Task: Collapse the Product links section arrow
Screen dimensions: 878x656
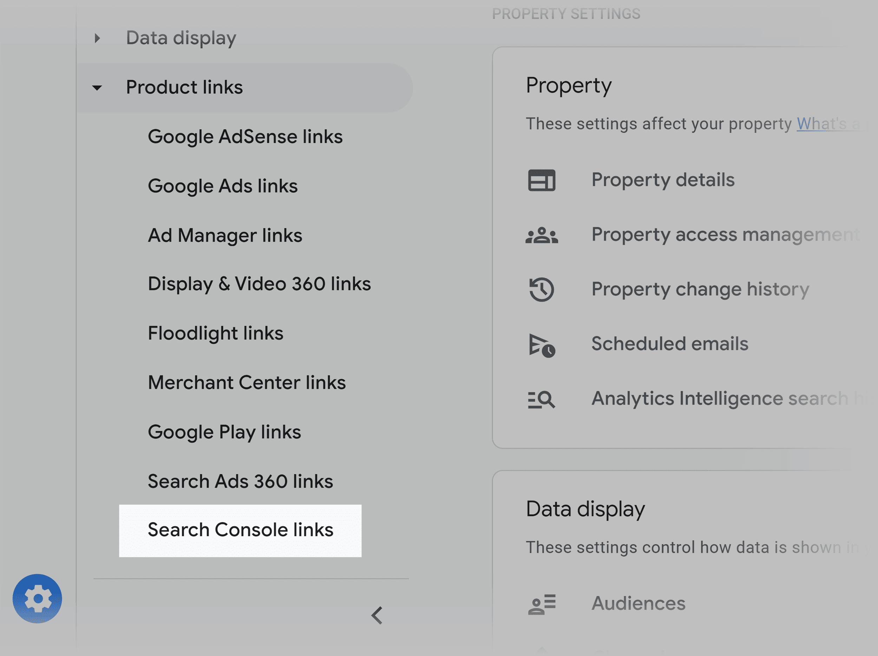Action: point(97,88)
